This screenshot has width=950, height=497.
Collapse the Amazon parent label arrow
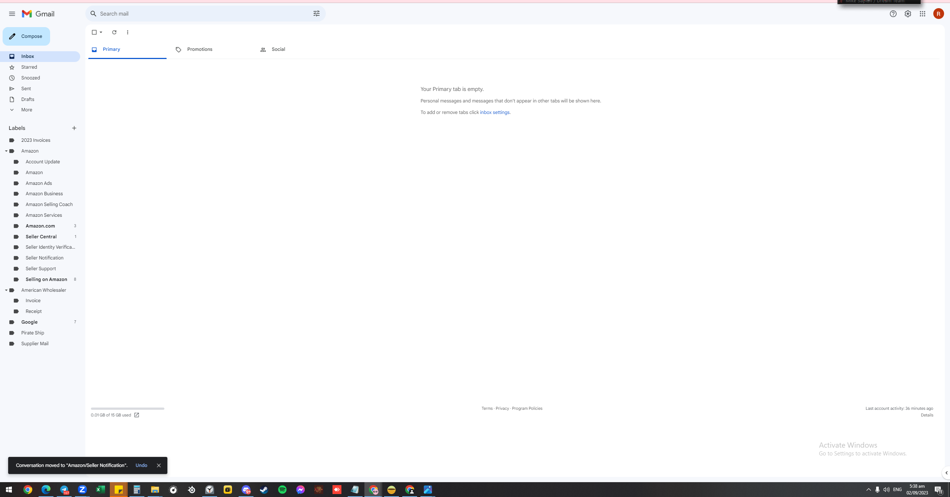pyautogui.click(x=6, y=151)
